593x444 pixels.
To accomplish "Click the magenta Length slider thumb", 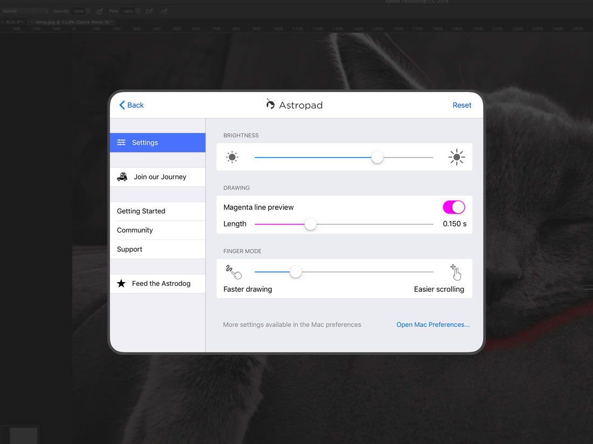I will [311, 224].
